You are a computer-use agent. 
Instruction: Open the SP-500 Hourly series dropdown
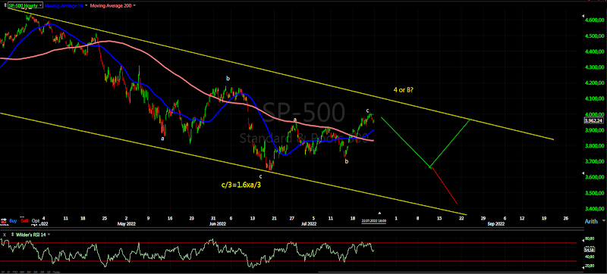[40, 6]
